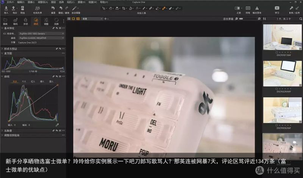Screen dimensions: 303x178
Task: Select the Pan hand tool
Action: pos(111,8)
